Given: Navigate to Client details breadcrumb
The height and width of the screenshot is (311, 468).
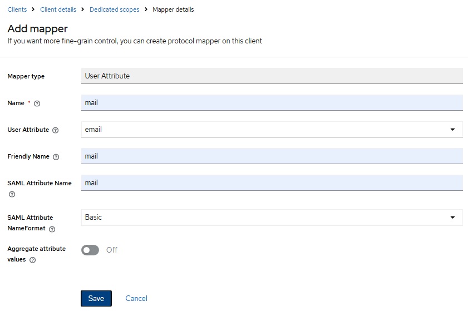Looking at the screenshot, I should click(x=58, y=9).
